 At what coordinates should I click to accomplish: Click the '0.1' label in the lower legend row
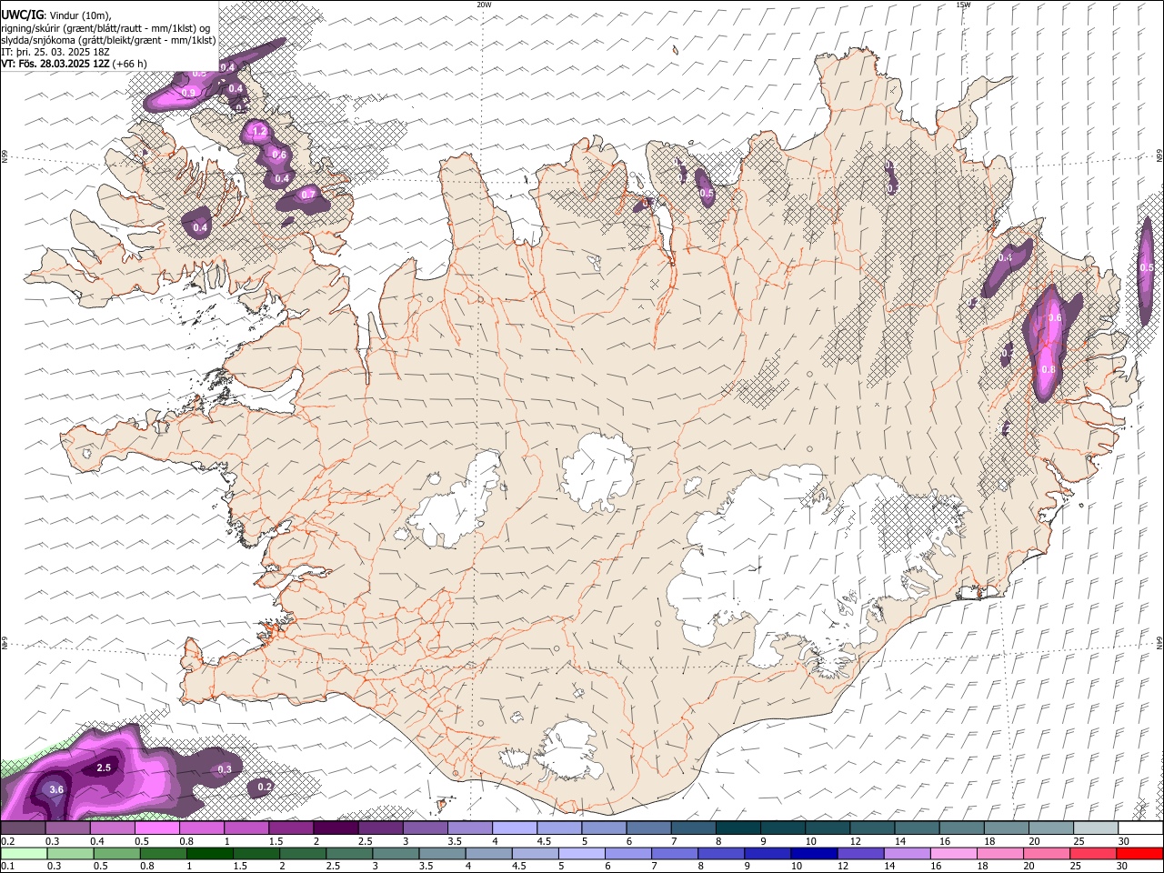pos(6,866)
